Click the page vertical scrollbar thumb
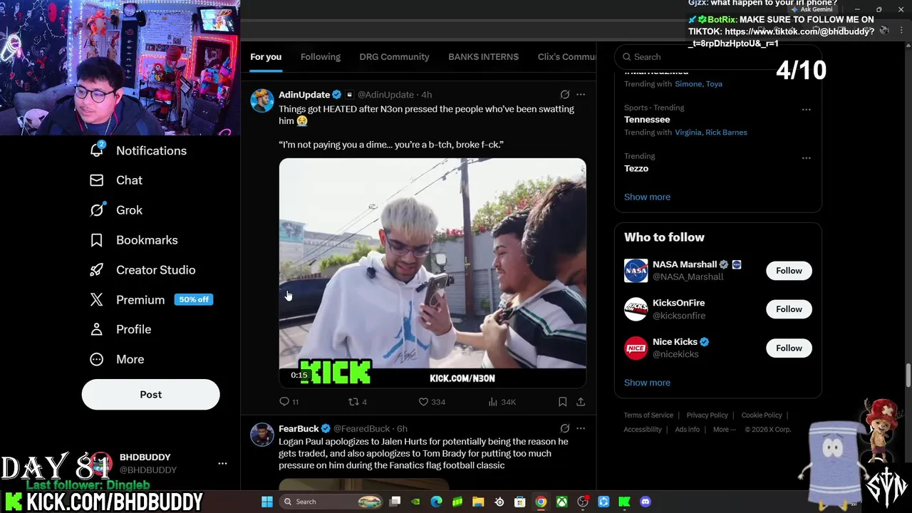Viewport: 912px width, 513px height. tap(908, 375)
